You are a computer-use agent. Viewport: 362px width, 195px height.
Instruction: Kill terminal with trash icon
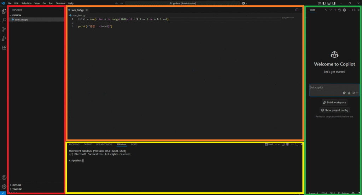point(287,144)
